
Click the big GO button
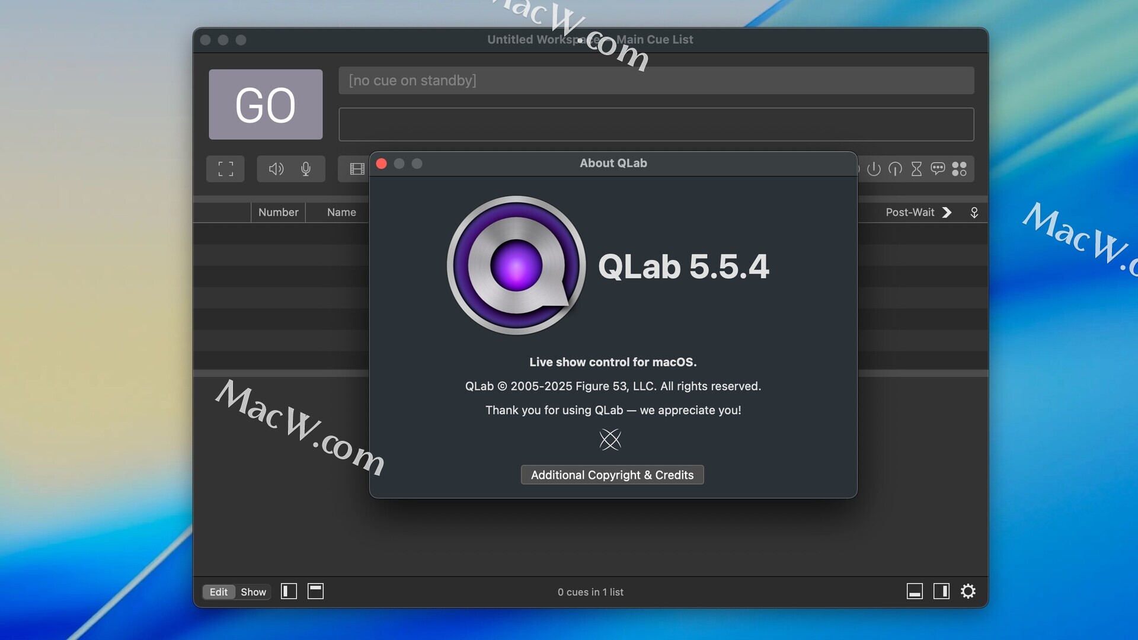coord(266,104)
